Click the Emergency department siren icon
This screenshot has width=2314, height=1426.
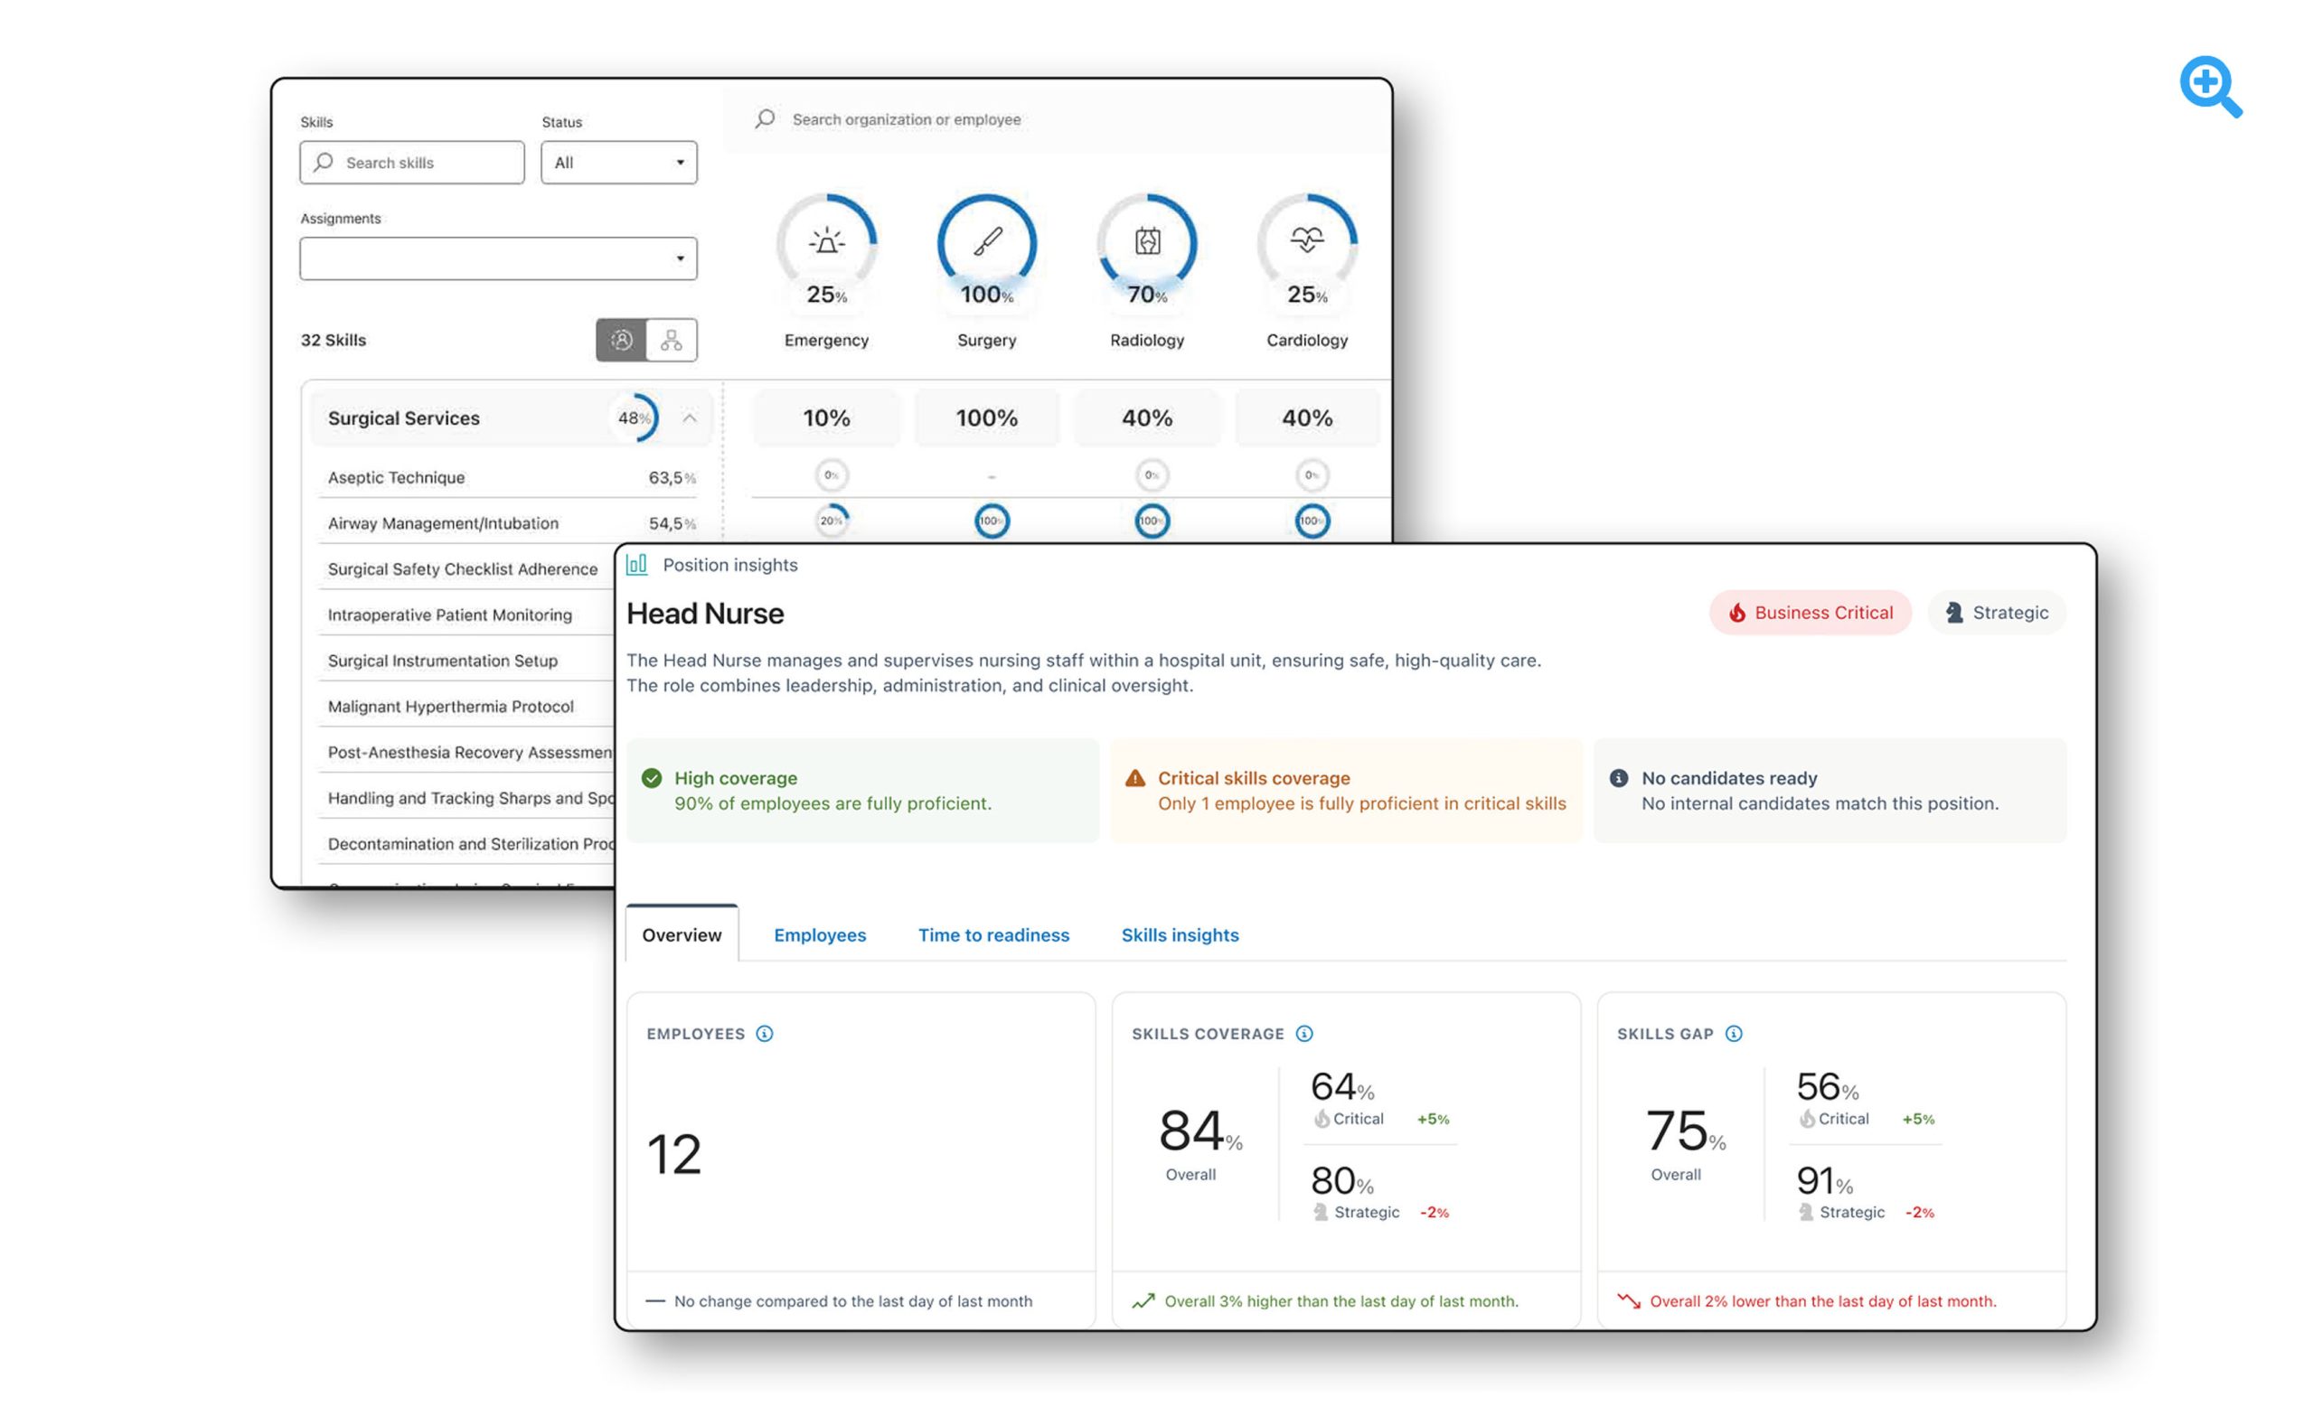point(826,241)
